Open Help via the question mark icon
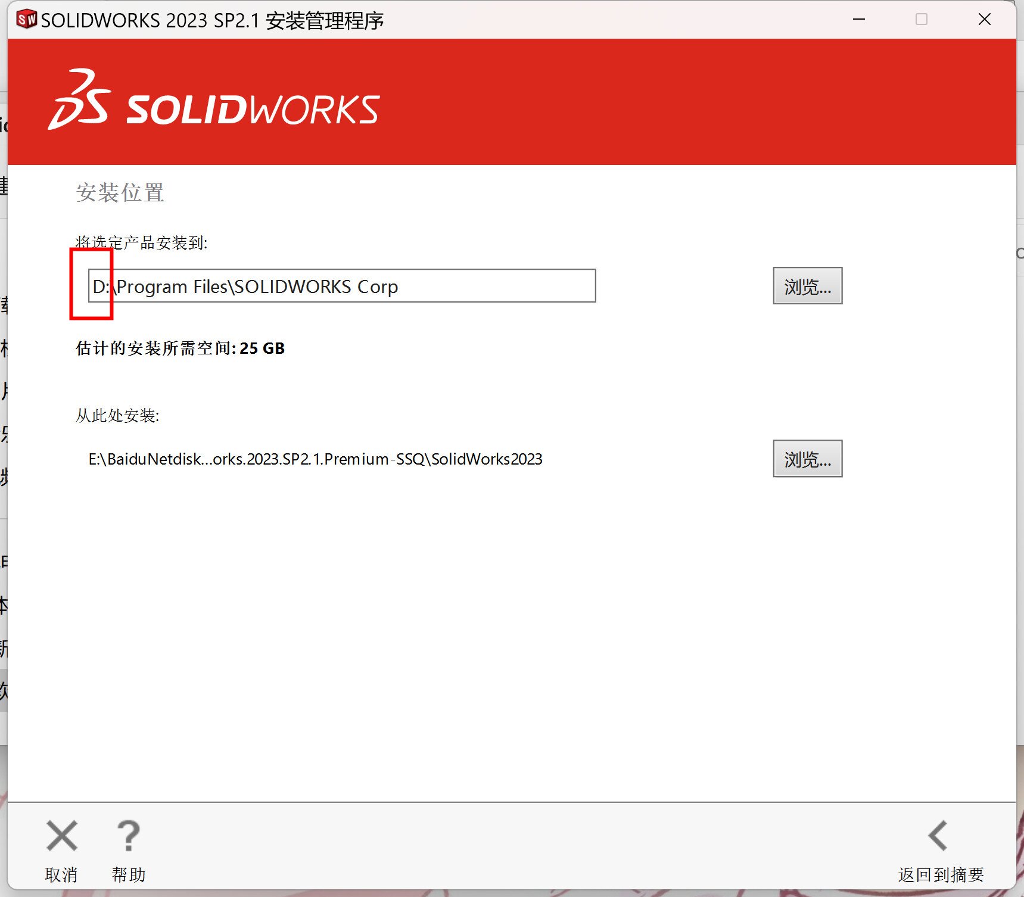 (x=128, y=836)
